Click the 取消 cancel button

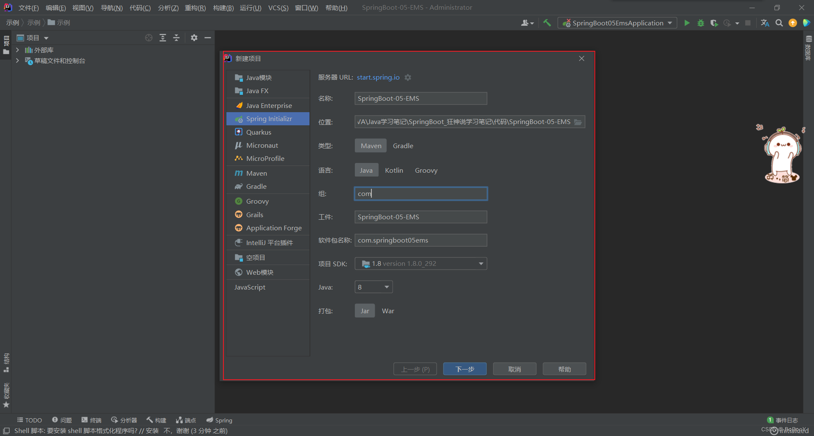pos(515,369)
